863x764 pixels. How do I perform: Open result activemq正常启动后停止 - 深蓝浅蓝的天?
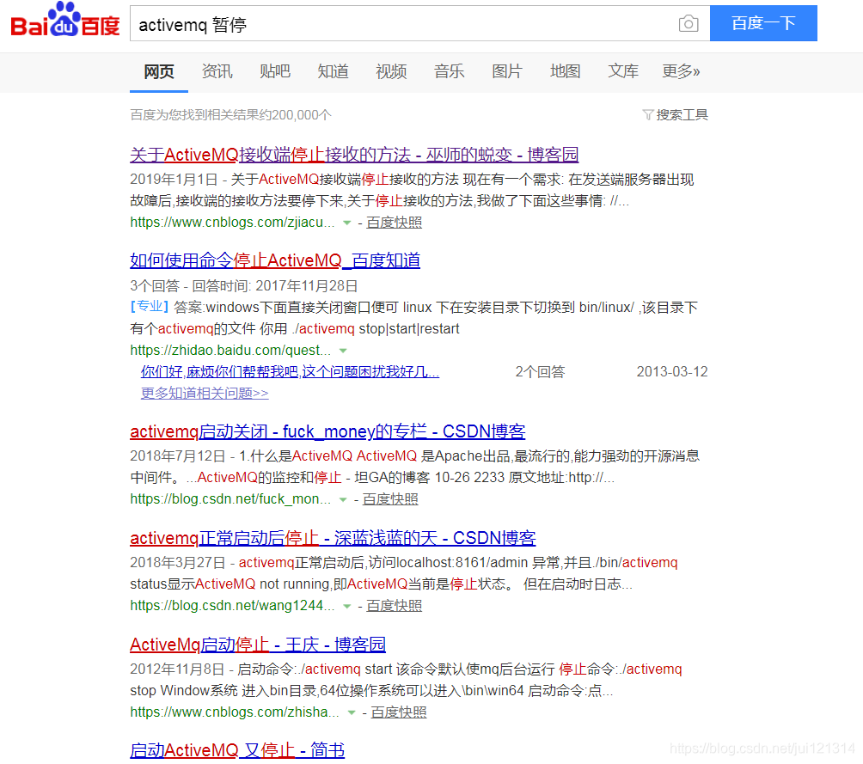coord(333,538)
